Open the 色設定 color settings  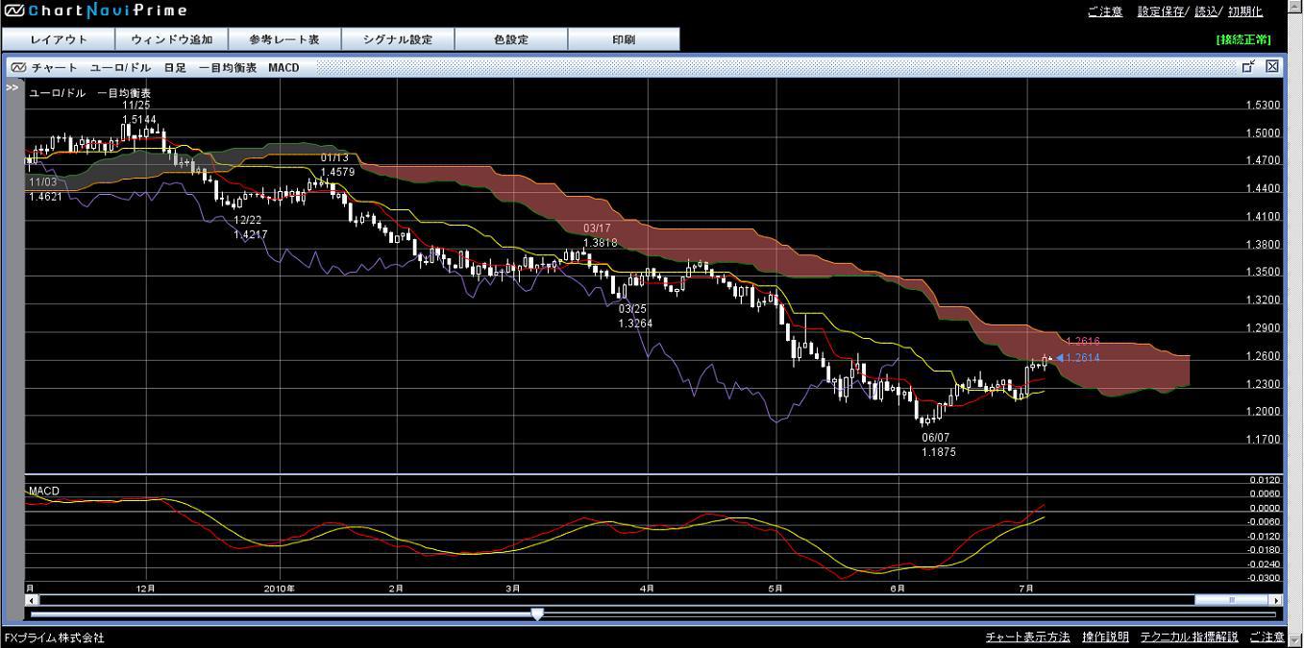[511, 39]
